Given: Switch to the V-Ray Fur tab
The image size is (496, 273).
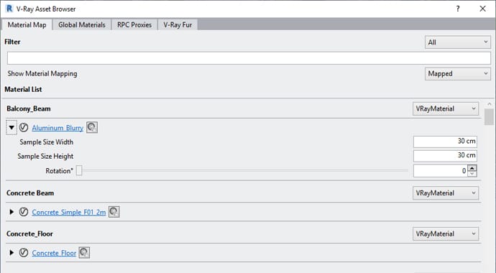Looking at the screenshot, I should [x=178, y=24].
